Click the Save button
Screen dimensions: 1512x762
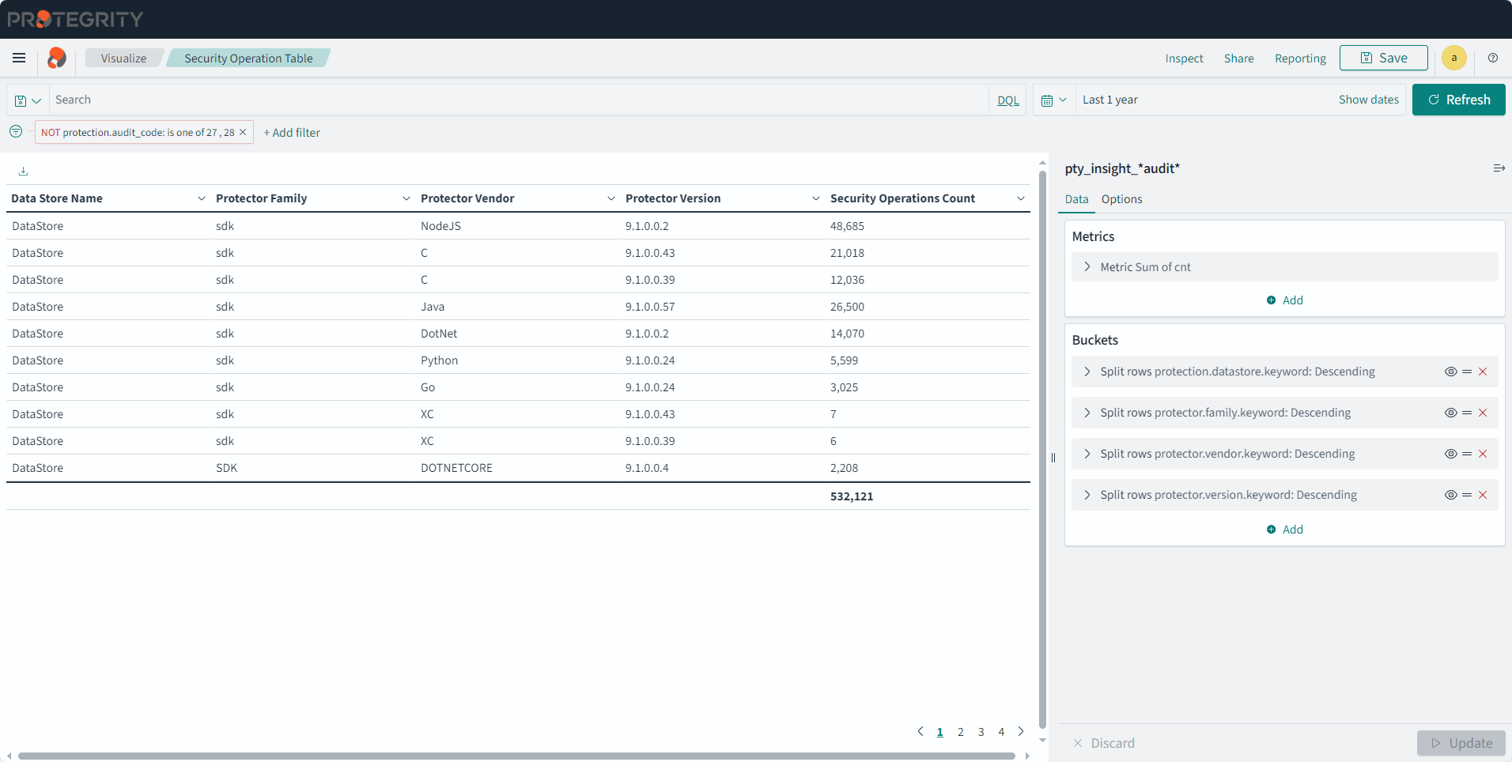1383,58
